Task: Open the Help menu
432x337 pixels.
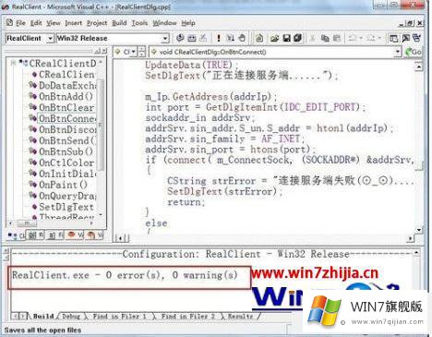Action: coord(188,23)
